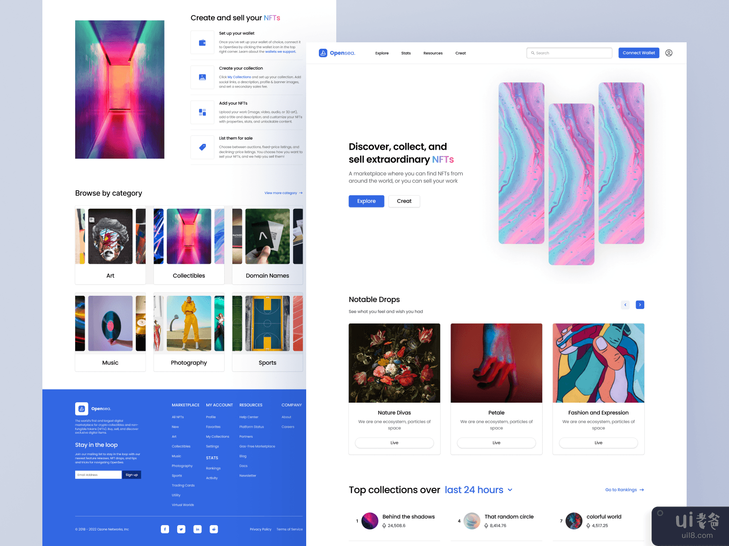
Task: Click the OpenSea logo icon in navbar
Action: coord(323,53)
